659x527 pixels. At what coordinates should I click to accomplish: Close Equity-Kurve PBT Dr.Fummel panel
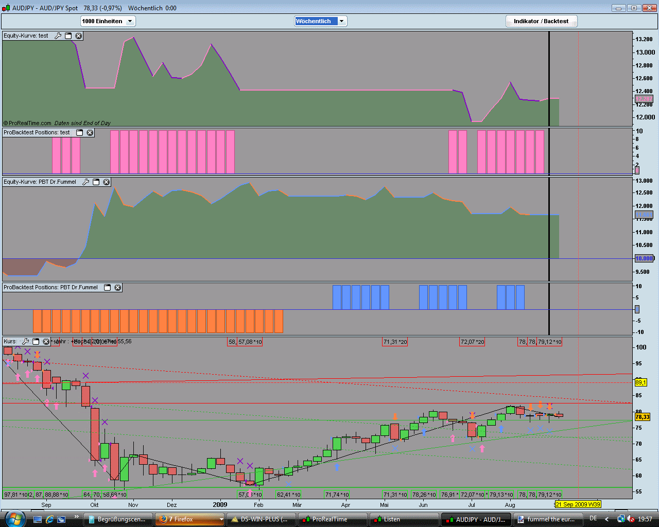pyautogui.click(x=107, y=182)
